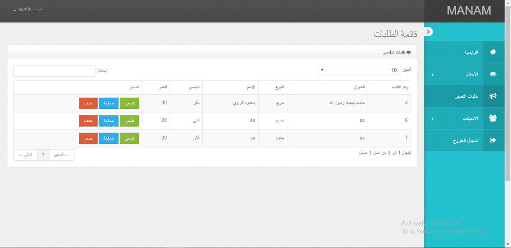Click type cell بطيئ in row 7
The width and height of the screenshot is (511, 248).
point(273,138)
